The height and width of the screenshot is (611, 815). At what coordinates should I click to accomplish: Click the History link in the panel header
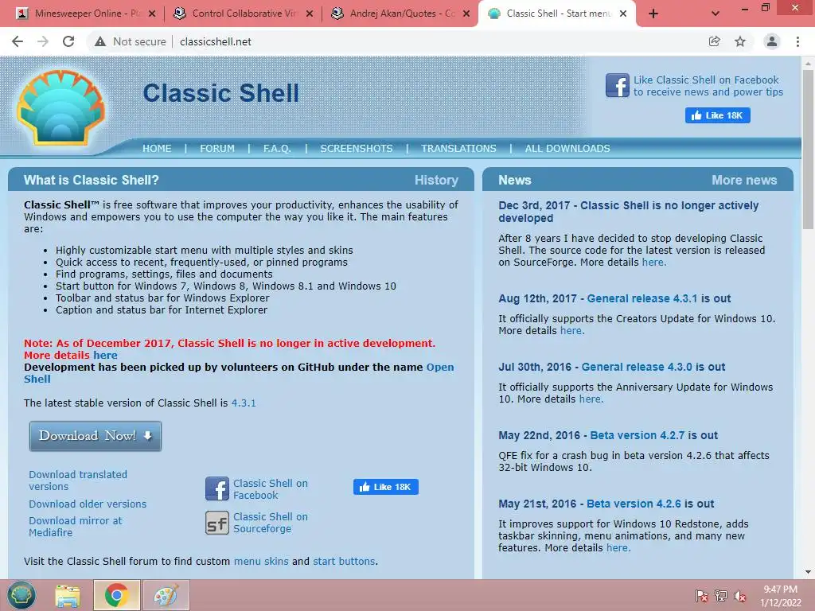pos(436,181)
